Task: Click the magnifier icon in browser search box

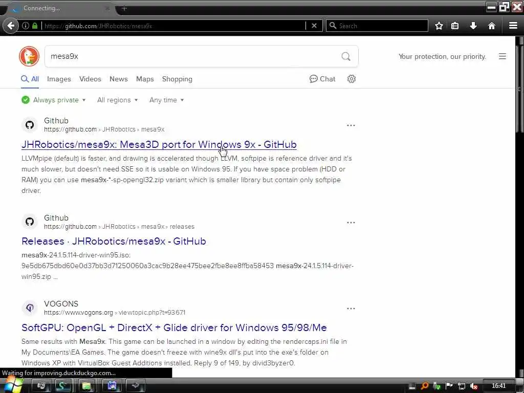Action: tap(333, 26)
